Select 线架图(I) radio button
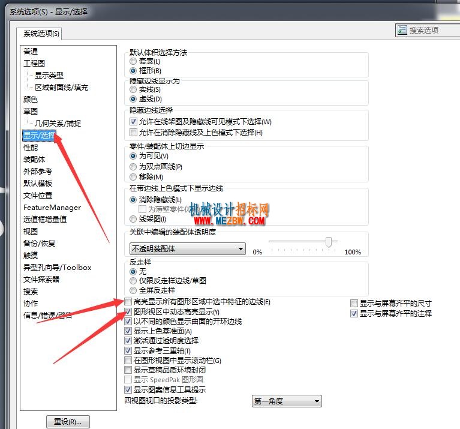Screen dimensions: 460x429 click(133, 219)
